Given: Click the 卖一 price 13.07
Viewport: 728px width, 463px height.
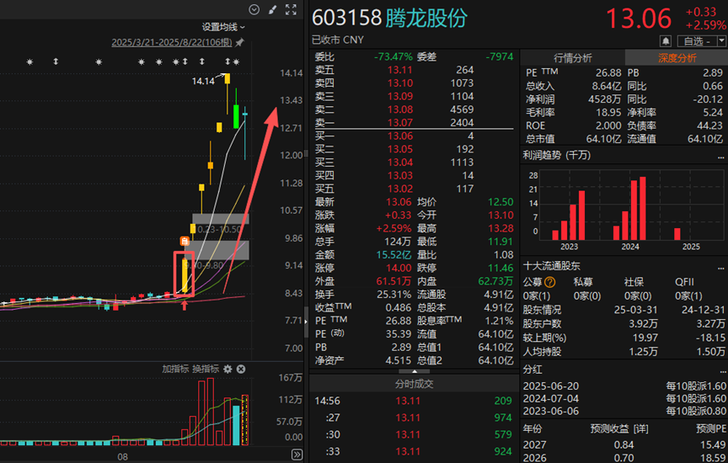Looking at the screenshot, I should [x=400, y=123].
